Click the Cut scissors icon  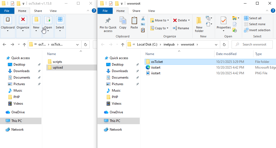143,18
